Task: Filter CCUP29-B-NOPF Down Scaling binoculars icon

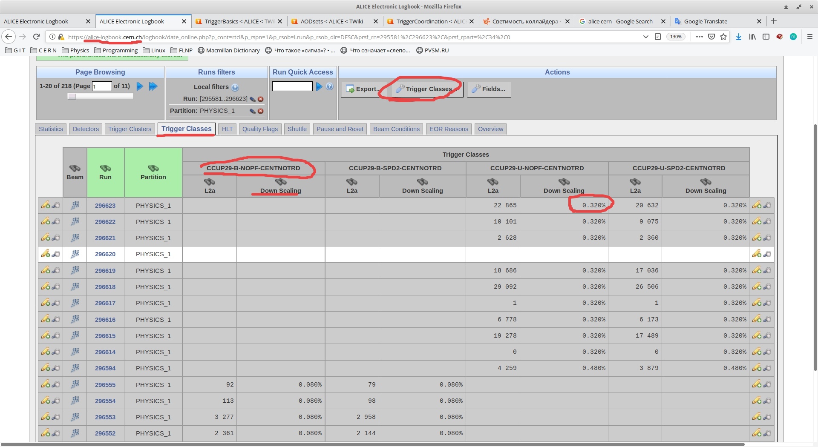Action: click(x=281, y=182)
